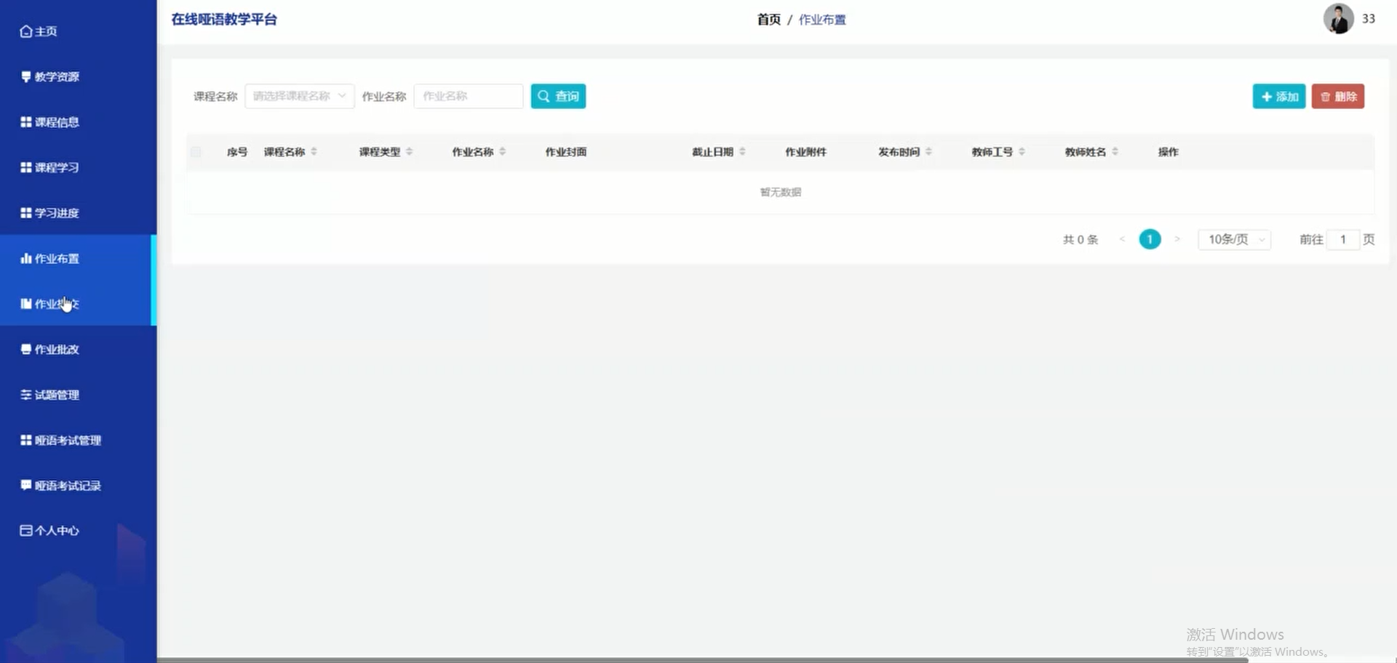The height and width of the screenshot is (663, 1397).
Task: Check the select-all box in table header
Action: [x=195, y=152]
